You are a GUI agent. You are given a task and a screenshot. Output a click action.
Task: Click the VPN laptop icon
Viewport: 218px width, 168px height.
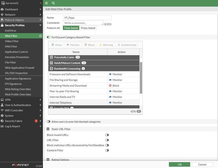2,100
